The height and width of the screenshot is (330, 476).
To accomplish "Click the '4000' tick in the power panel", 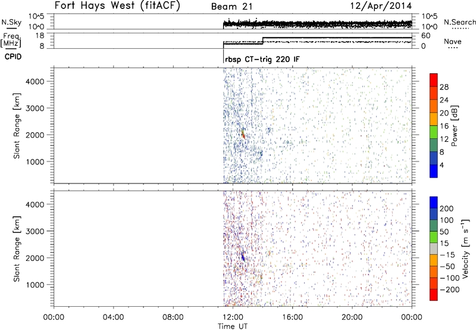I will point(35,82).
